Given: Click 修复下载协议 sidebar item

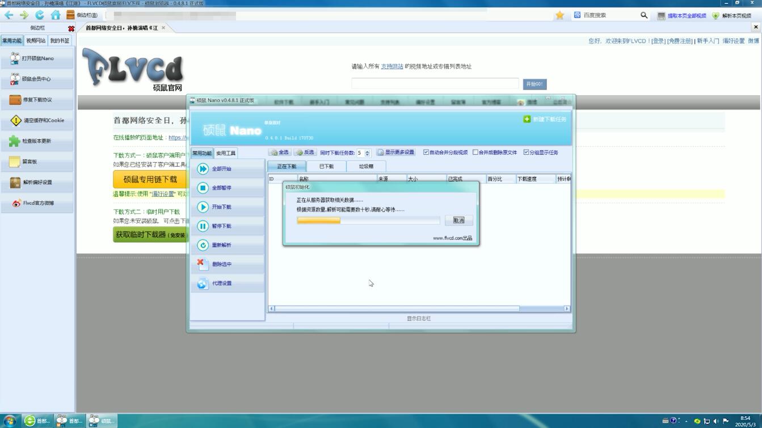Looking at the screenshot, I should point(37,100).
